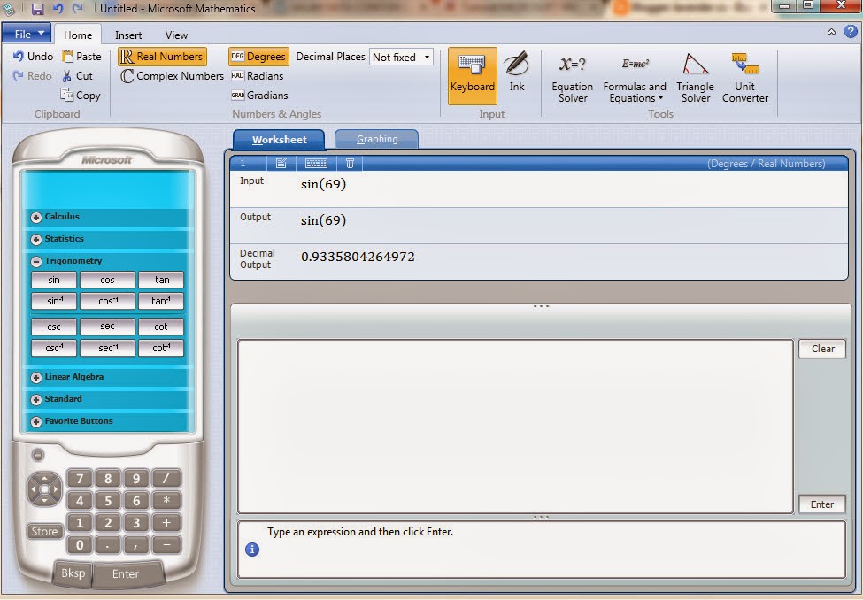Viewport: 863px width, 600px height.
Task: Click the Store button on calculator
Action: tap(44, 531)
